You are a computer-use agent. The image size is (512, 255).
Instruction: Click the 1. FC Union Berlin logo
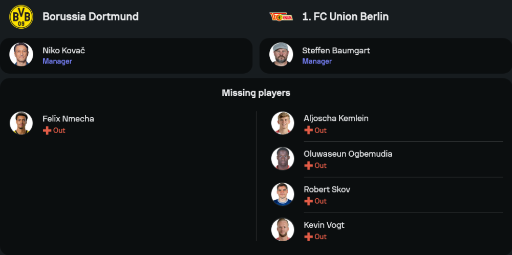tap(281, 17)
